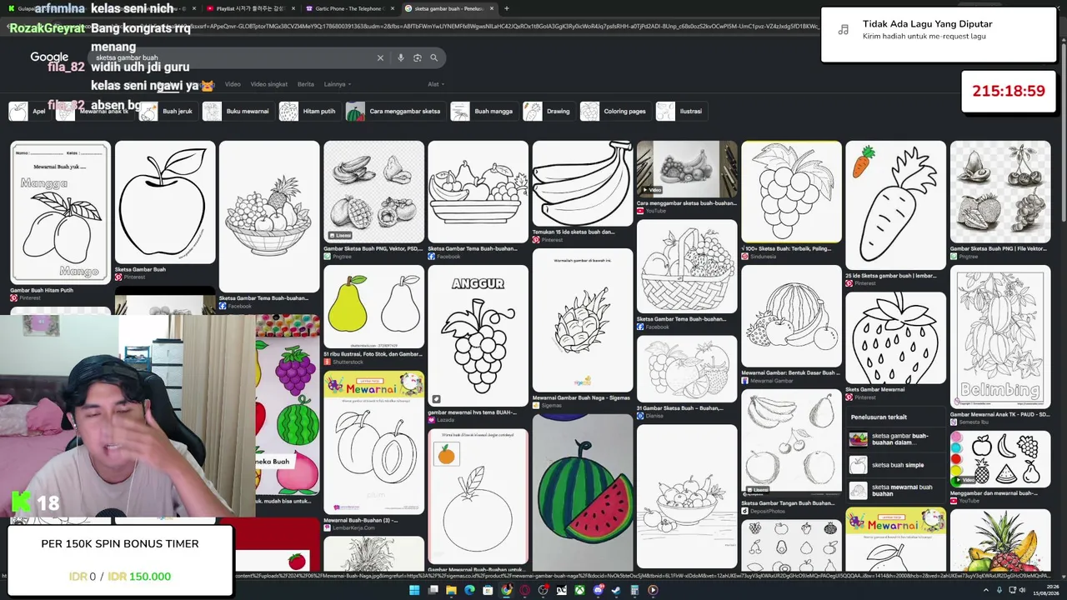Open a new browser tab
Viewport: 1067px width, 600px height.
tap(507, 8)
